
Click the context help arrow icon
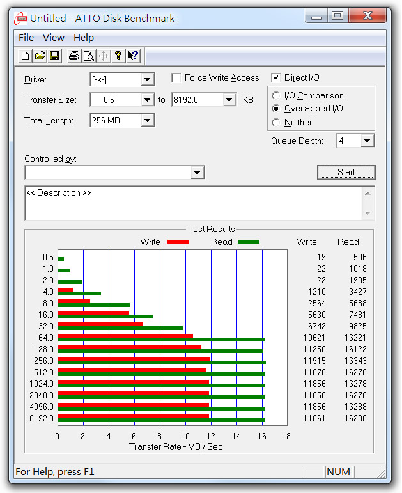click(x=133, y=56)
